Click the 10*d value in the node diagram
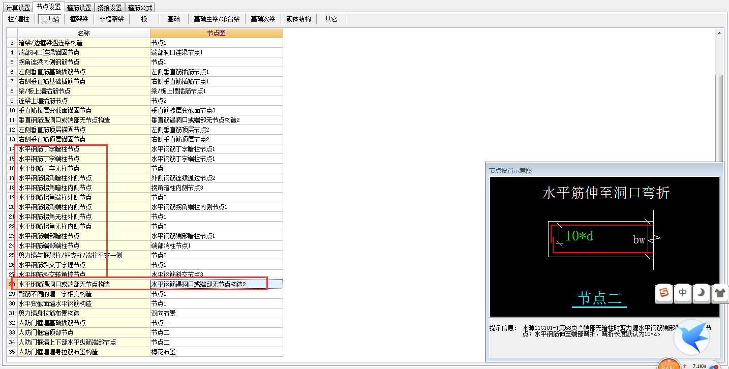 579,236
